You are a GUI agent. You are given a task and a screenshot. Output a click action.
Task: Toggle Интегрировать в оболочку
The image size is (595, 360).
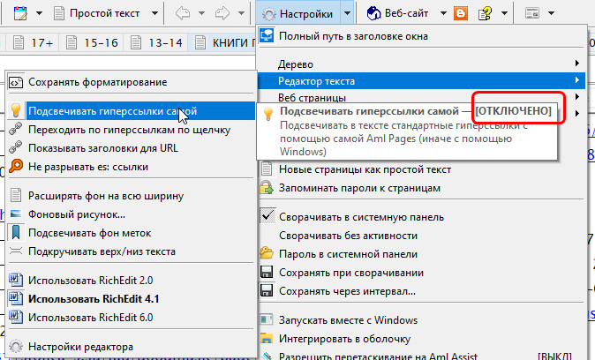421,339
